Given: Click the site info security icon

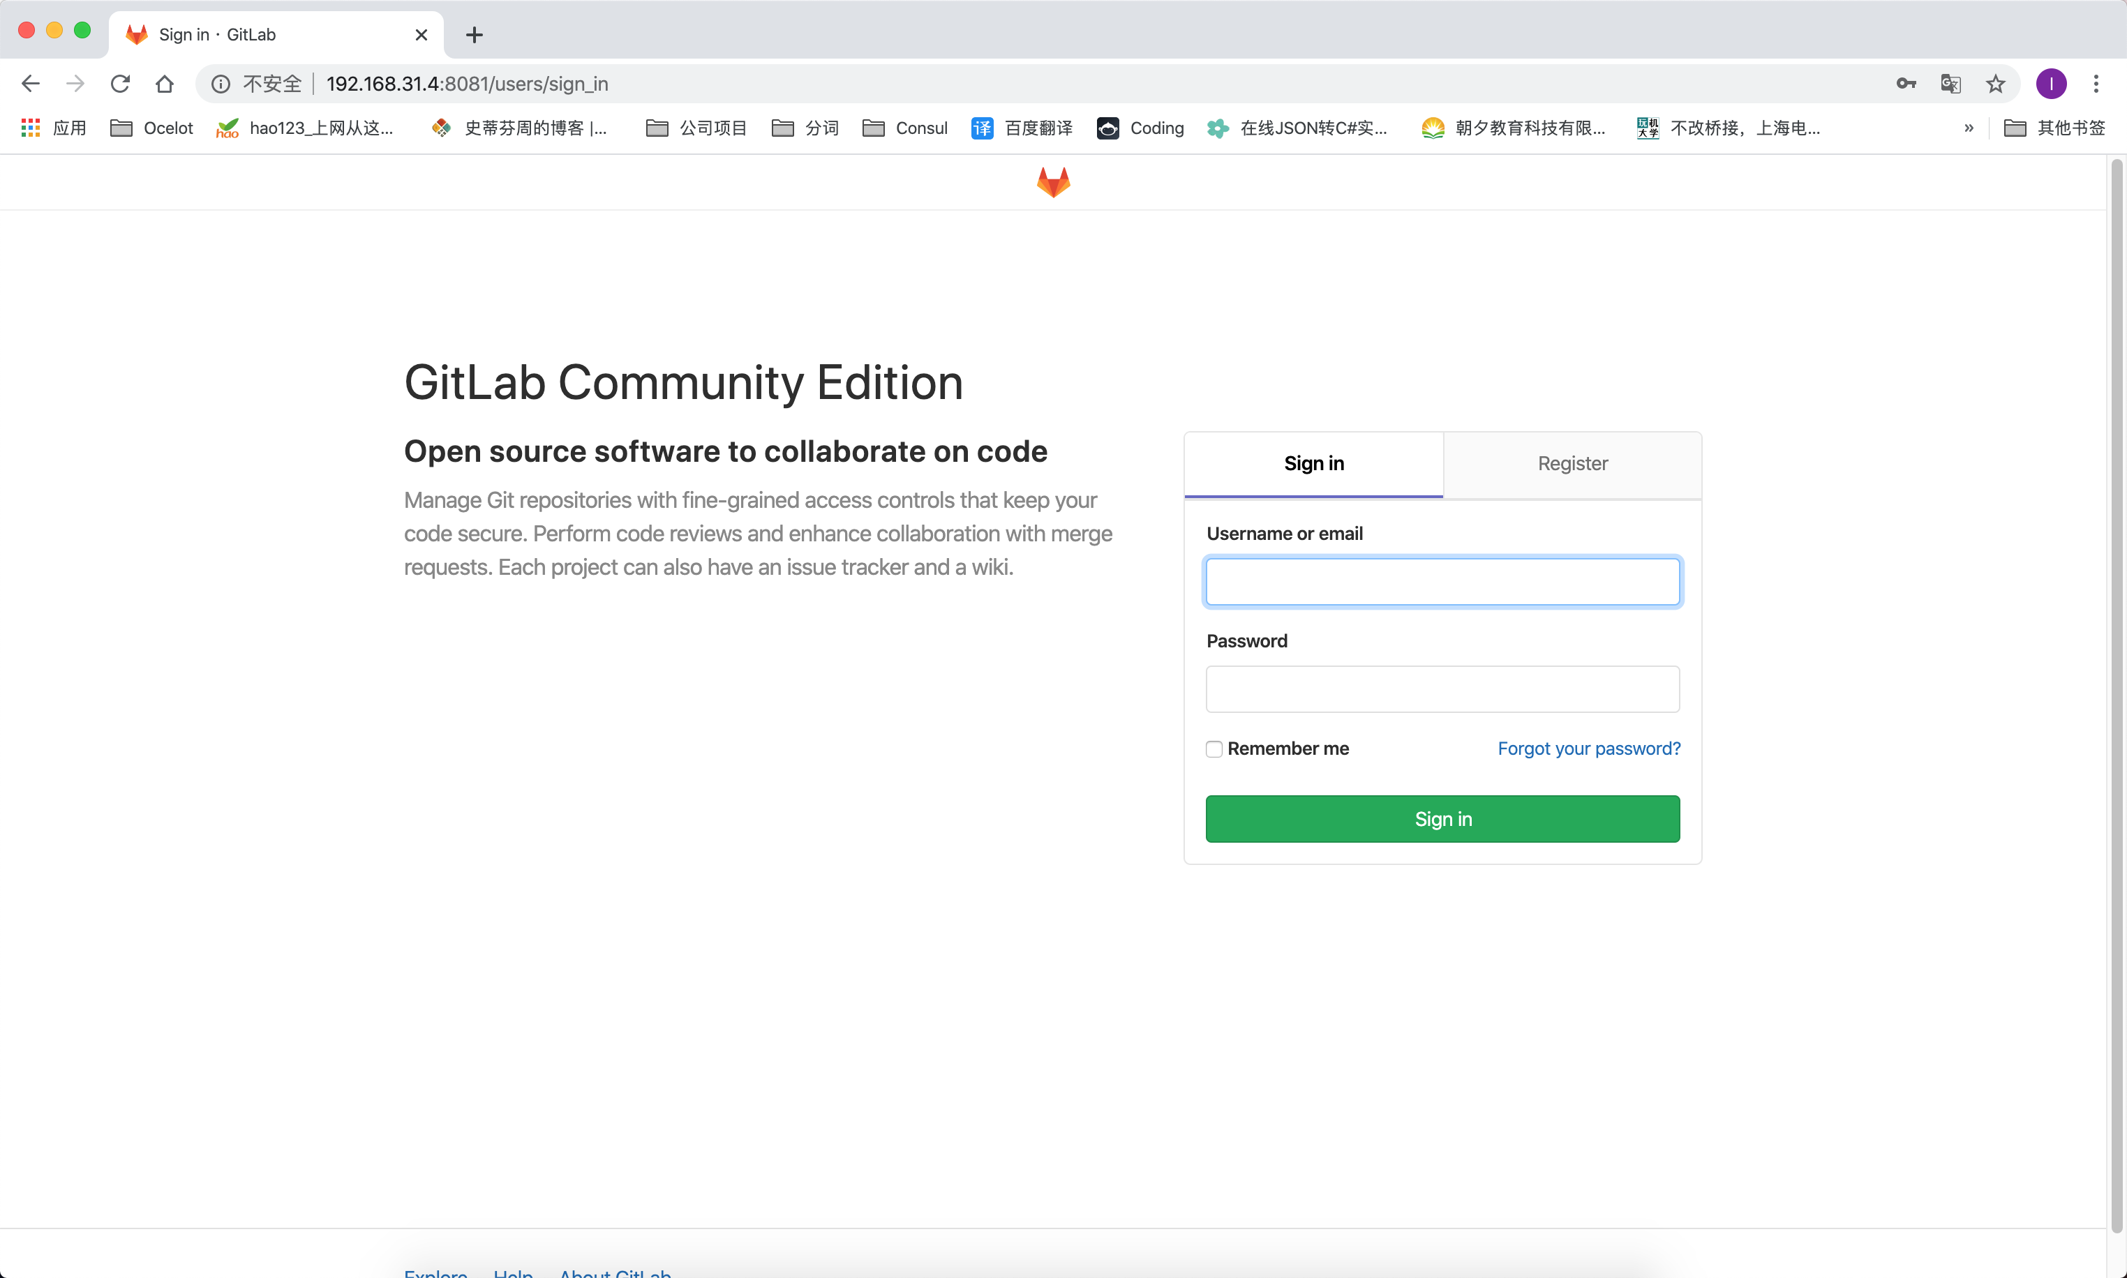Looking at the screenshot, I should 221,84.
